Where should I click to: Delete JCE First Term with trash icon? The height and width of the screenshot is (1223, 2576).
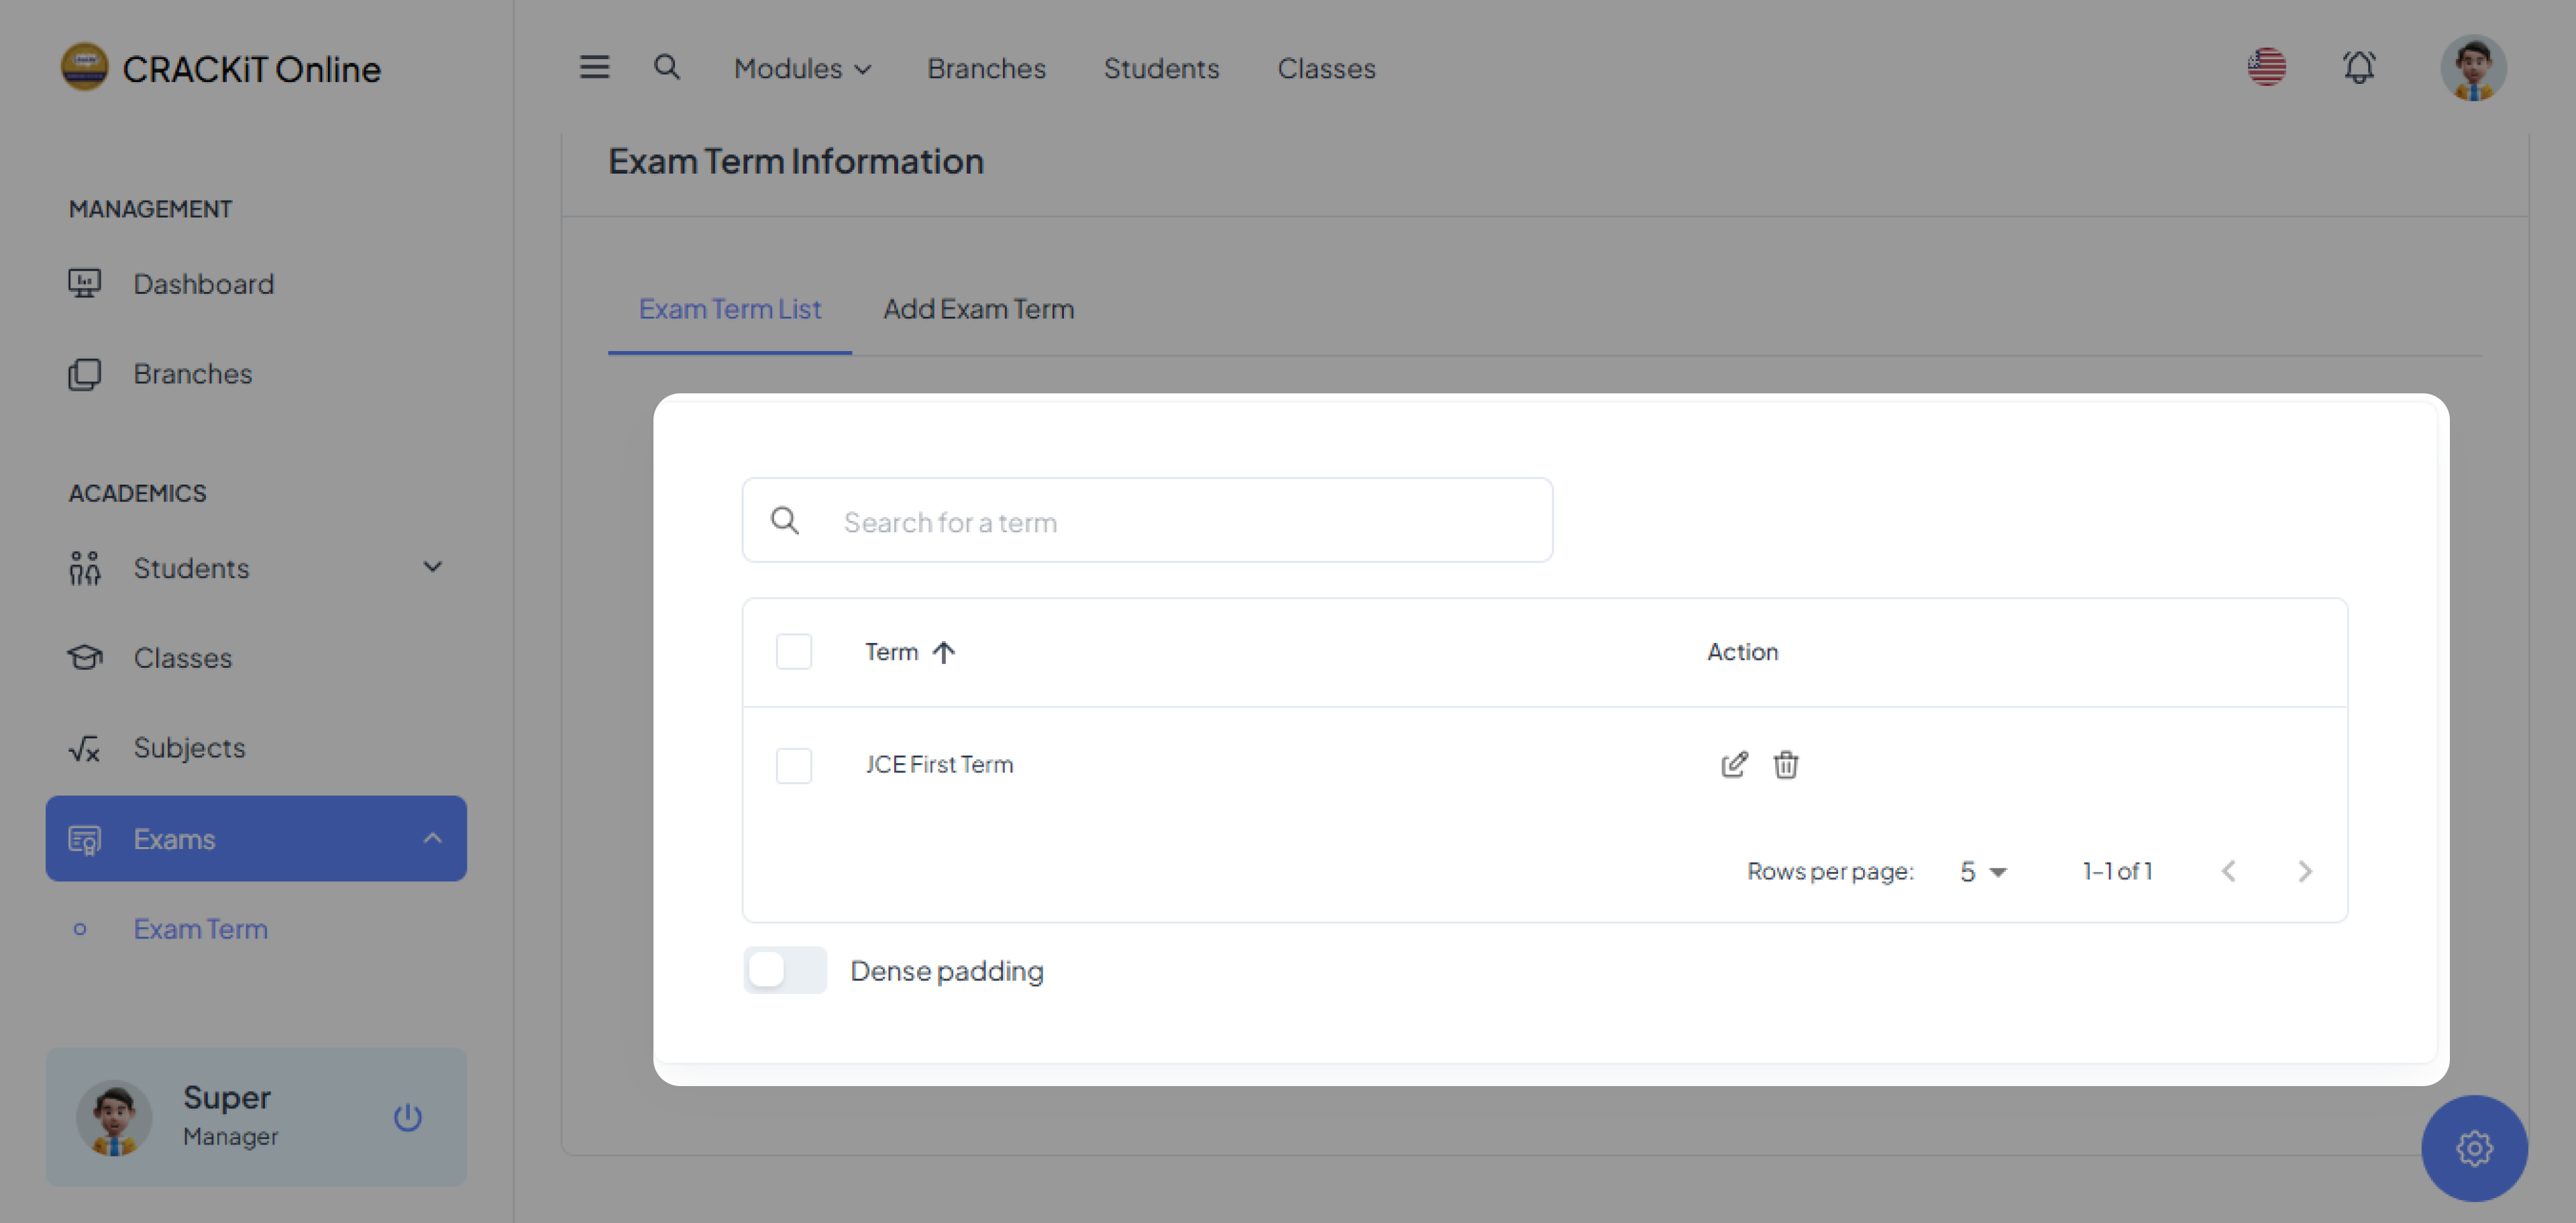tap(1786, 765)
